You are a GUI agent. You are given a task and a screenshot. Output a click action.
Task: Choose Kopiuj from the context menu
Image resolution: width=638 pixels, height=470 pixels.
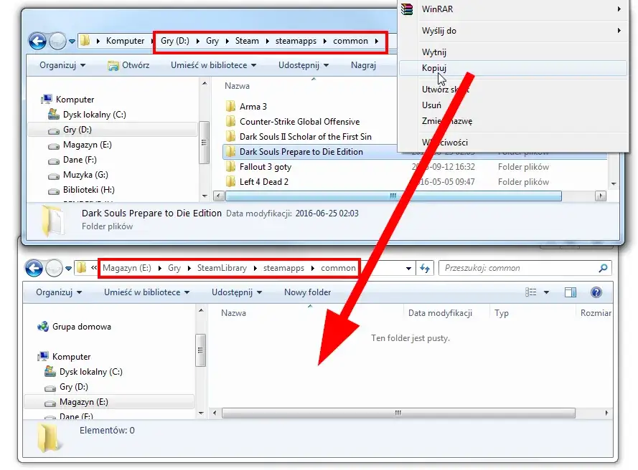pyautogui.click(x=434, y=67)
